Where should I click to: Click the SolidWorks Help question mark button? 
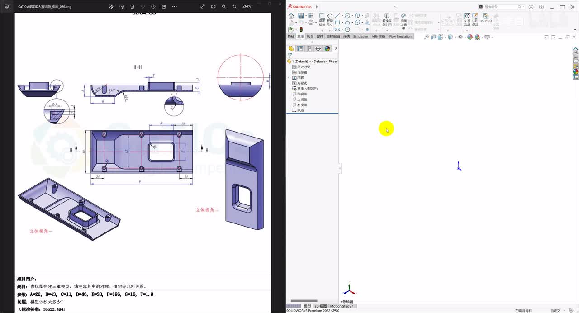coord(541,7)
